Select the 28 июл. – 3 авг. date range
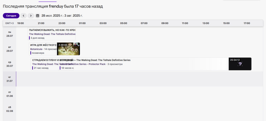Screen dimensions: 266x121 (x=62, y=16)
